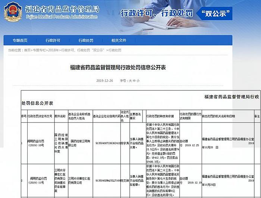The height and width of the screenshot is (198, 261).
Task: Click the 主要违法事实 column header
Action: tap(135, 116)
